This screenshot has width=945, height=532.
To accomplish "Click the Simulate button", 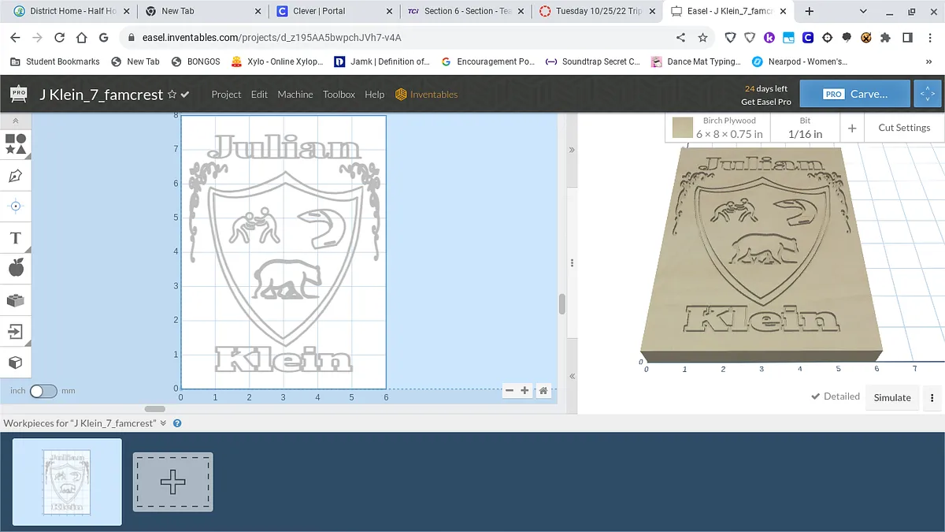I will (892, 397).
